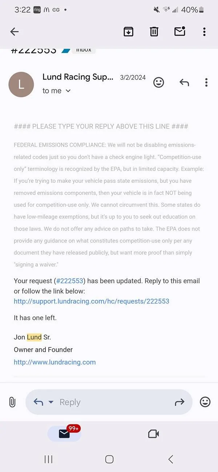Switch to the Meet video camera tab
Image resolution: width=218 pixels, height=472 pixels.
click(x=153, y=434)
